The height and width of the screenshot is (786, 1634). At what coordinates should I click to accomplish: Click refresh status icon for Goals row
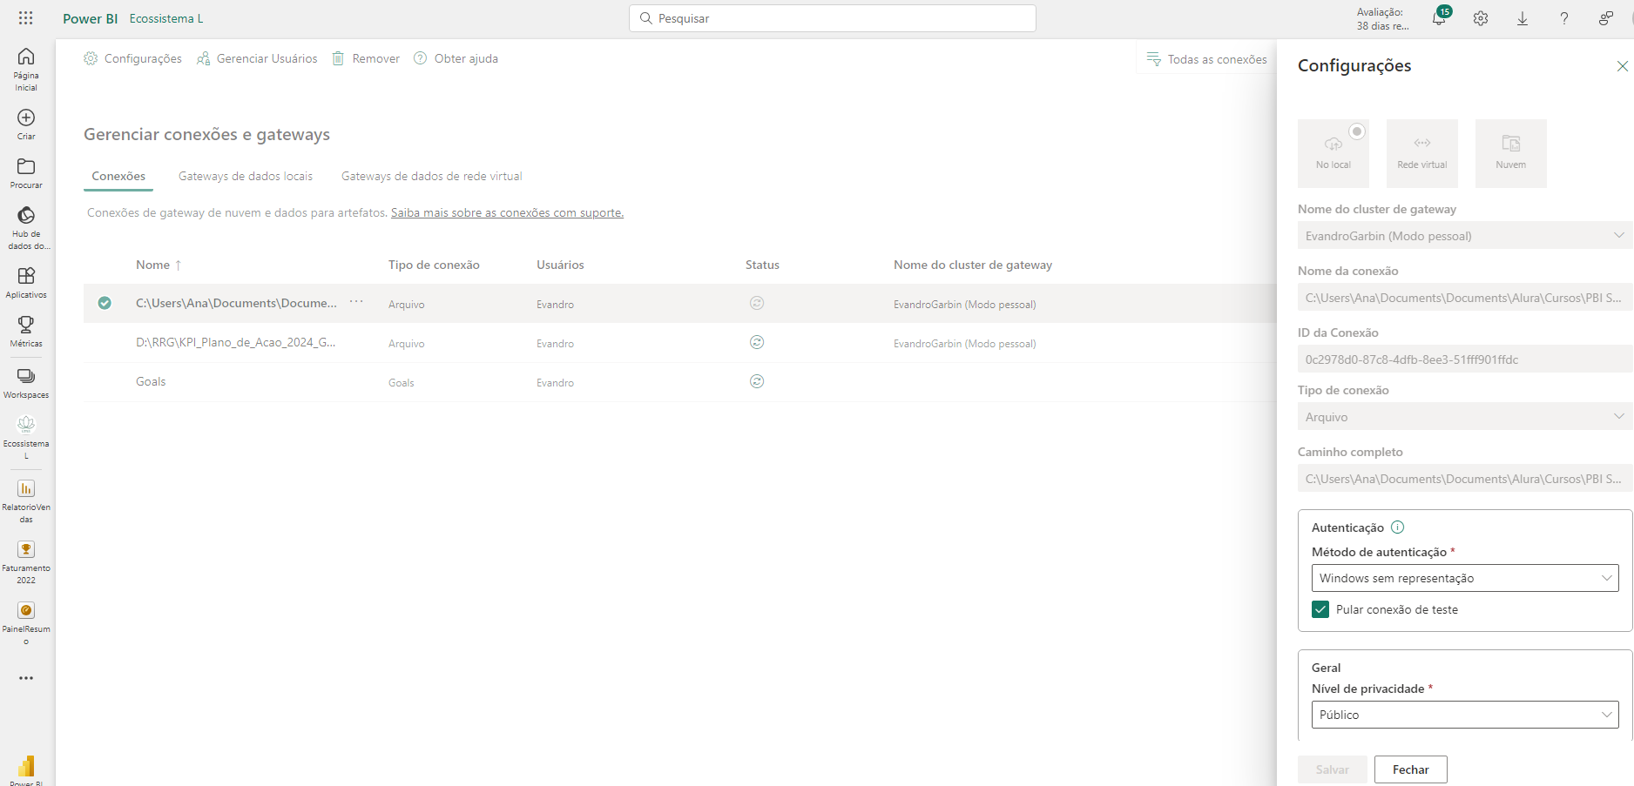757,381
